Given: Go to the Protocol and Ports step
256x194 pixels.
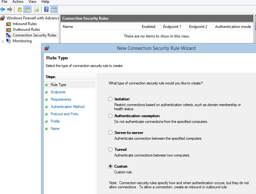Looking at the screenshot, I should [x=64, y=114].
